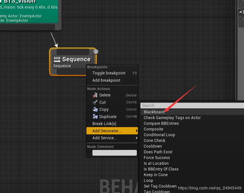Select Cut in Node Actions
This screenshot has width=244, height=193.
tap(112, 102)
